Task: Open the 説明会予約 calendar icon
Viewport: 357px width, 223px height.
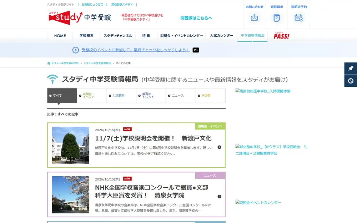Action: [299, 18]
